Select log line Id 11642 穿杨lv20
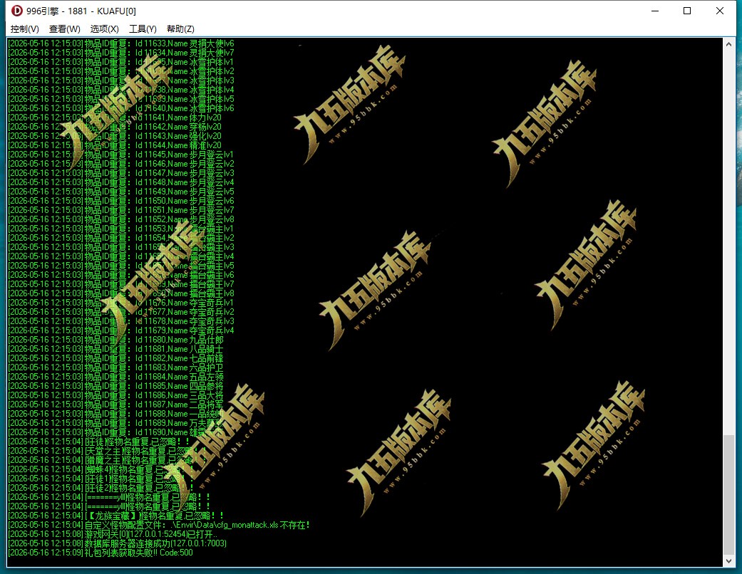 coord(115,127)
